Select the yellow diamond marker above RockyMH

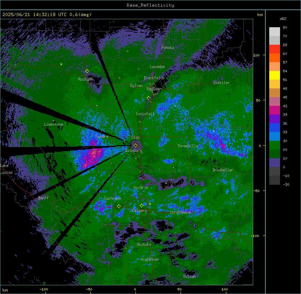click(87, 71)
